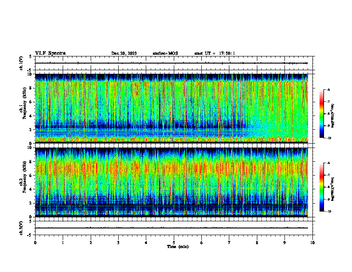Click the "4" kHz tick on ch.2 axis
Screen dimensions: 352x272
click(x=31, y=189)
